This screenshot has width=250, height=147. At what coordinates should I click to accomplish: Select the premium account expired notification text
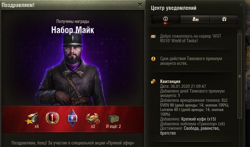click(191, 61)
